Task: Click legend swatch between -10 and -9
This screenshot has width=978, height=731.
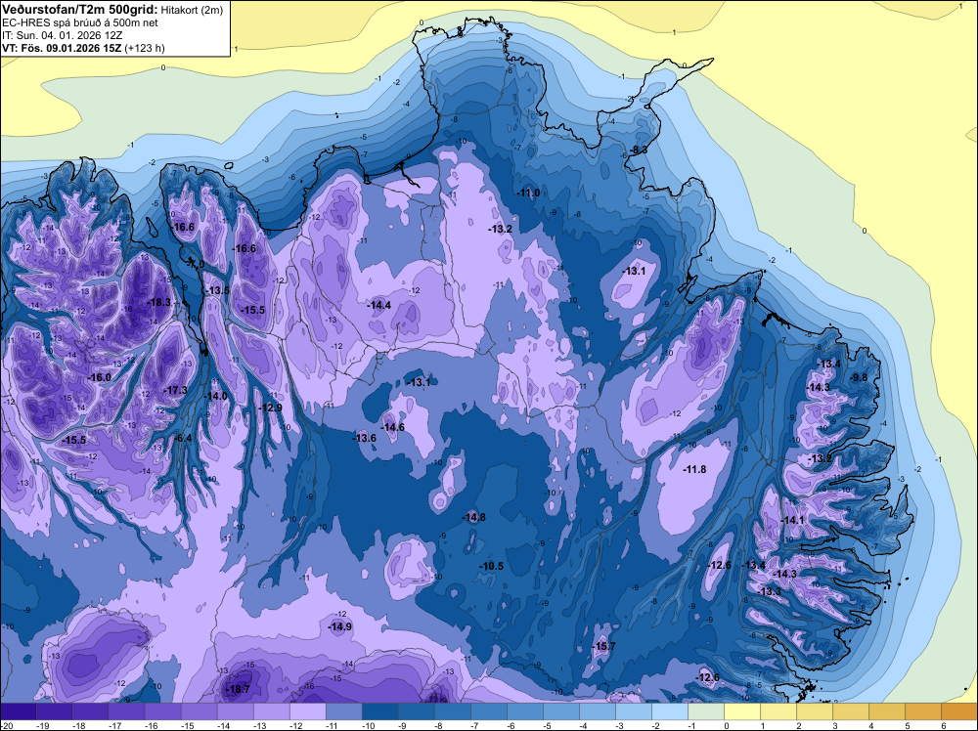Action: tap(379, 711)
